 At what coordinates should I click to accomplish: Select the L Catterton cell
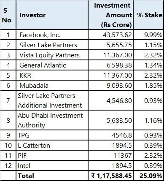[52, 145]
